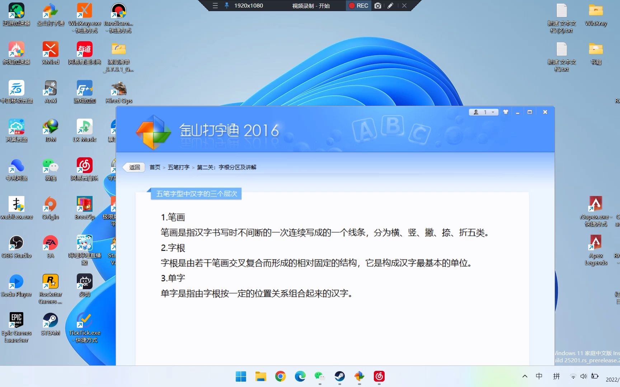Select the LX Music desktop icon
Screen dimensions: 620x387
(x=85, y=130)
